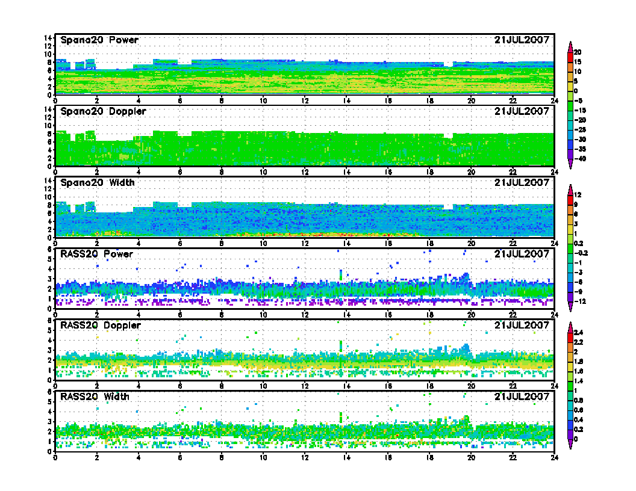Click the '-0.2' label on the middle colorbar
The width and height of the screenshot is (636, 491).
pyautogui.click(x=581, y=253)
